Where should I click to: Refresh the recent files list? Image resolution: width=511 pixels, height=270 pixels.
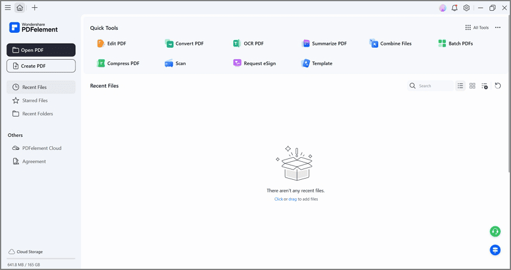(x=498, y=86)
